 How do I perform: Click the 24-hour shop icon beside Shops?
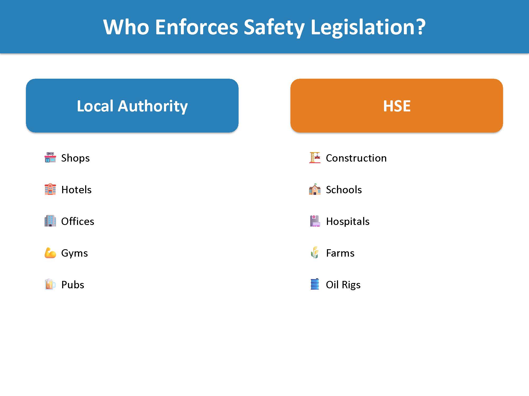pyautogui.click(x=50, y=158)
